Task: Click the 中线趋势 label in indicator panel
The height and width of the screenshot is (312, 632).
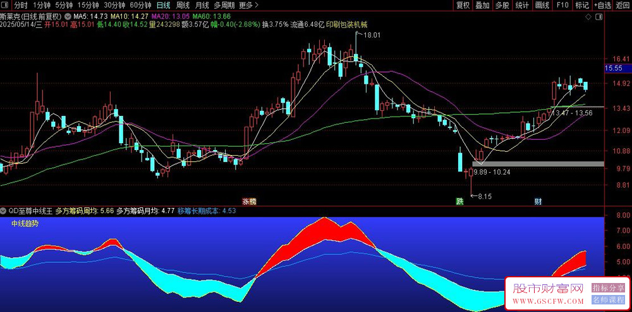Action: (x=25, y=224)
